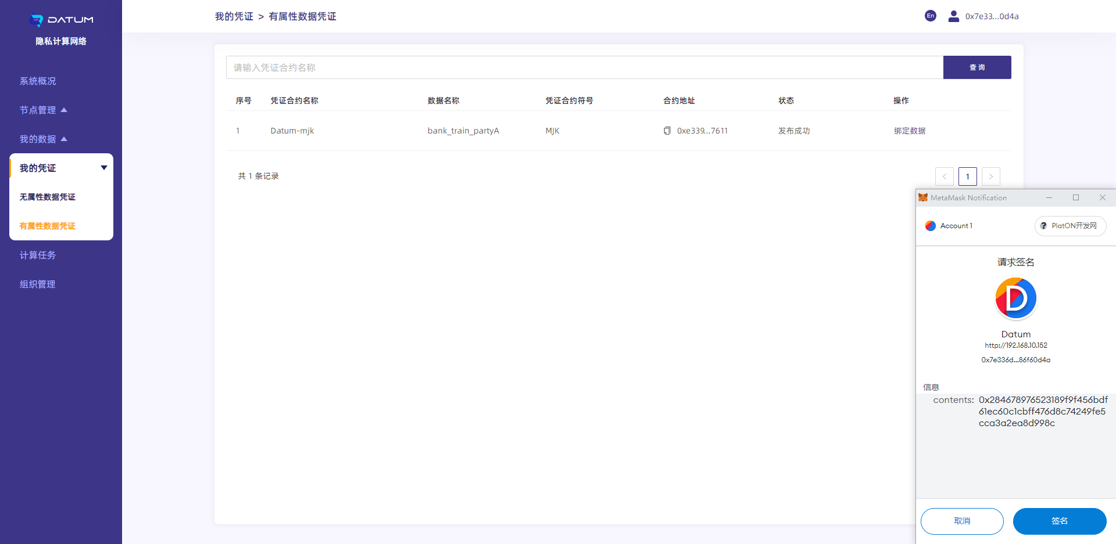Click the Datum site logo in MetaMask
Image resolution: width=1116 pixels, height=544 pixels.
1016,298
